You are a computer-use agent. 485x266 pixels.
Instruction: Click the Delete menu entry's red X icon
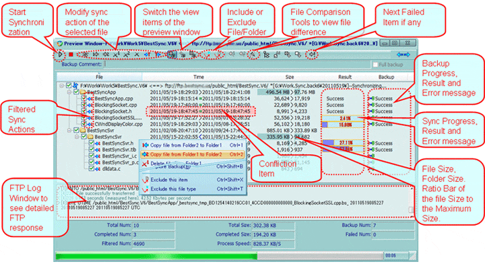145,163
